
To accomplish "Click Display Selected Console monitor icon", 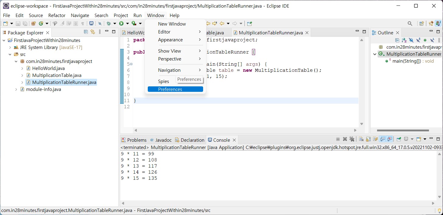I will [x=406, y=139].
